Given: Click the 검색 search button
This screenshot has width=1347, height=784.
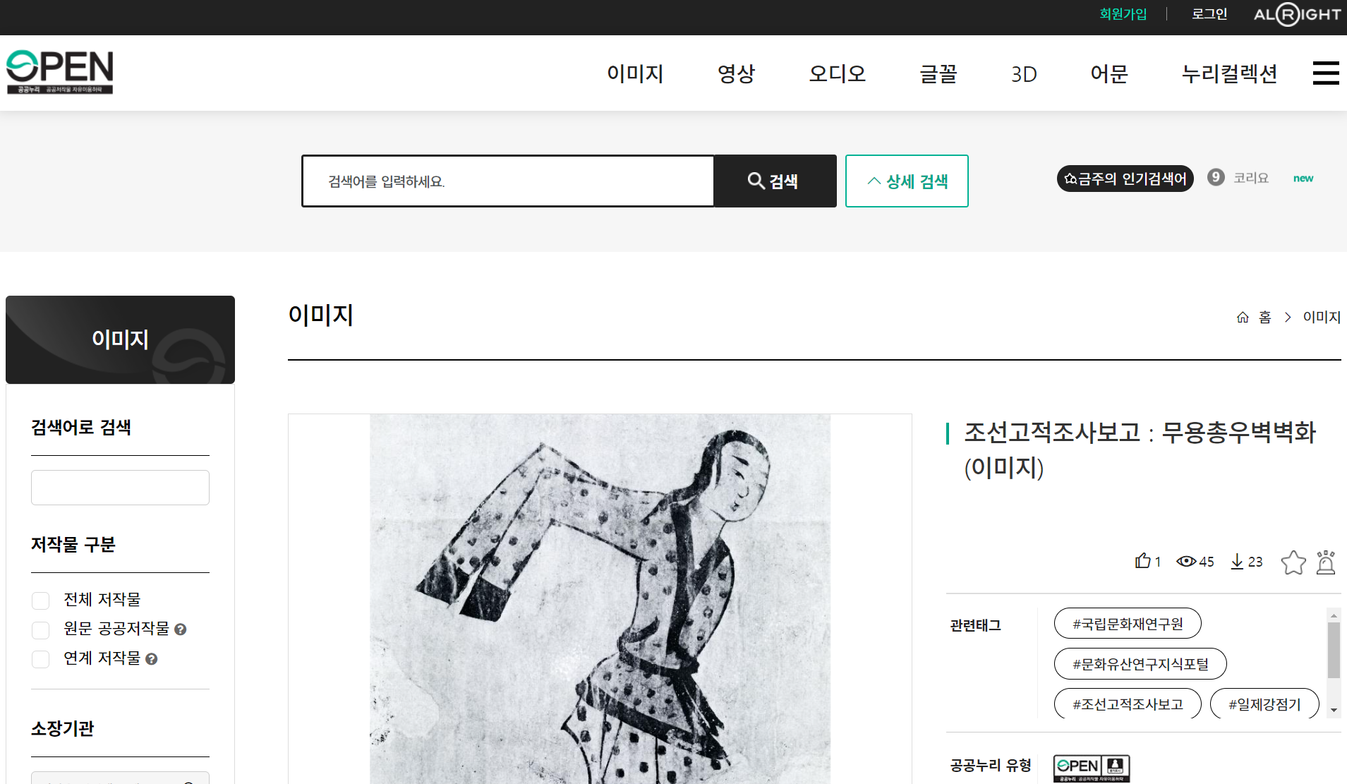Looking at the screenshot, I should pos(775,181).
